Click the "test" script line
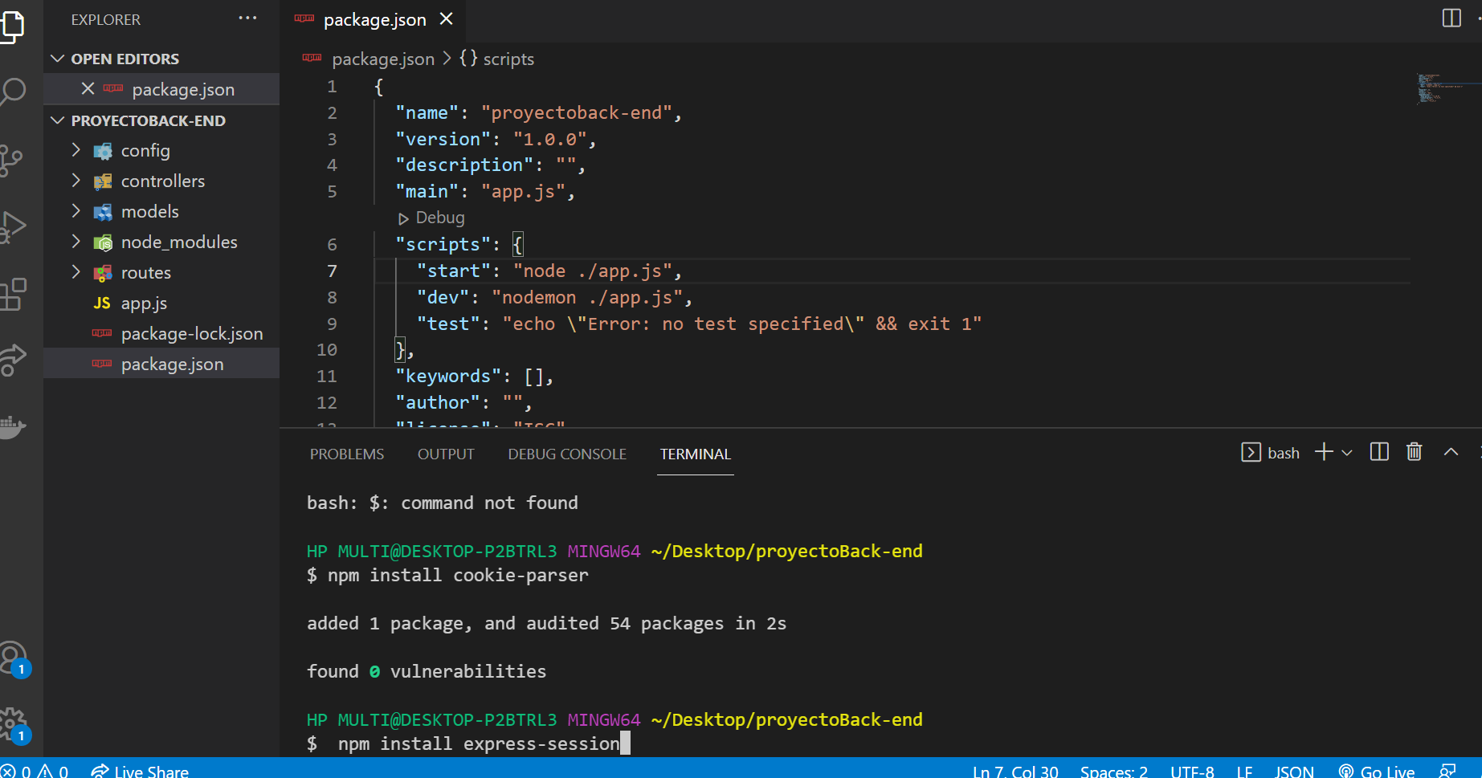 point(699,324)
